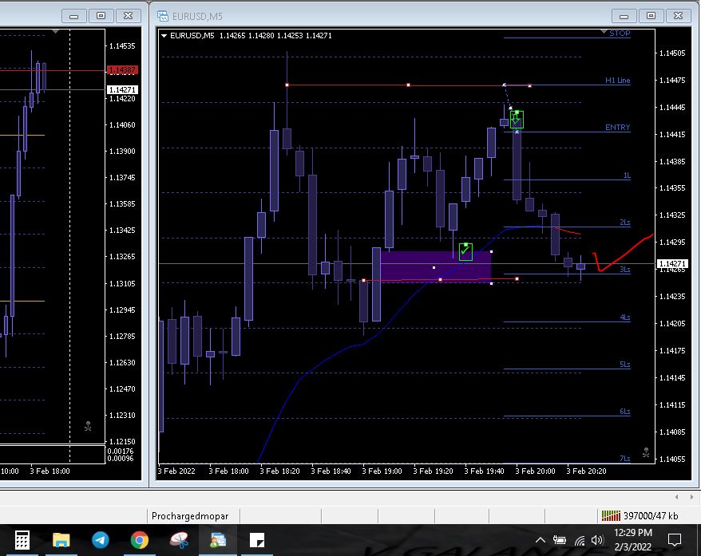Click the red price label 1.14387

coord(122,70)
